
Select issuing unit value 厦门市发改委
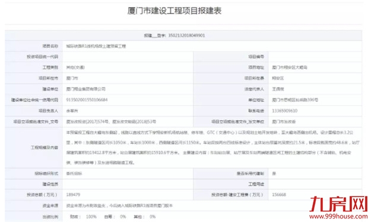(284, 122)
